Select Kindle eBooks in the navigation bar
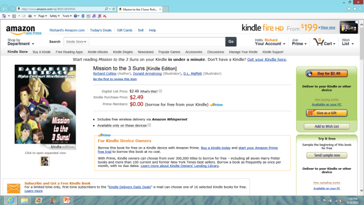364x205 pixels. 98,52
